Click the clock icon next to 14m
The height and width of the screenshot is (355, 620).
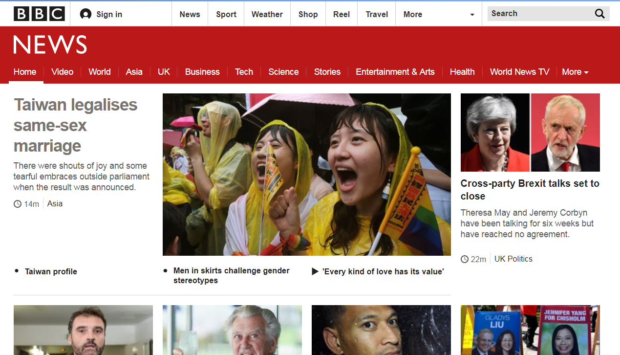[x=16, y=203]
